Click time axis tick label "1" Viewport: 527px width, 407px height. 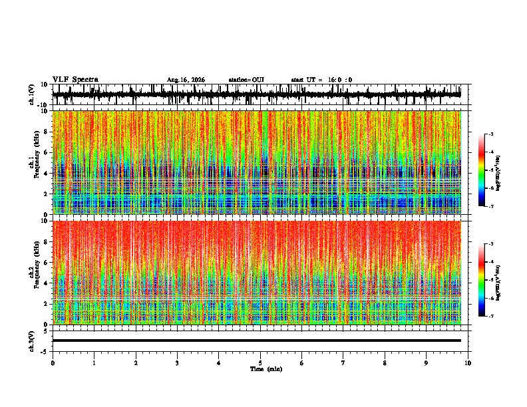point(94,363)
